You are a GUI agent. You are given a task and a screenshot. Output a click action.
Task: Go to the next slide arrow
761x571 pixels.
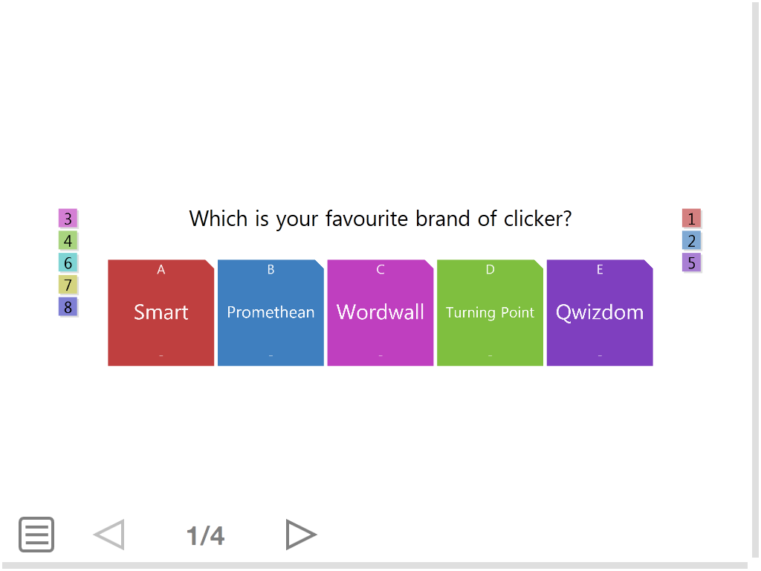point(301,535)
